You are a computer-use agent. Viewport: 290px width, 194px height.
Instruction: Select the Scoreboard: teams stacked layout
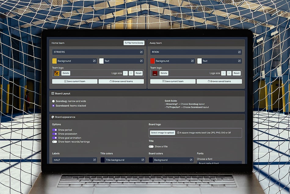point(53,106)
